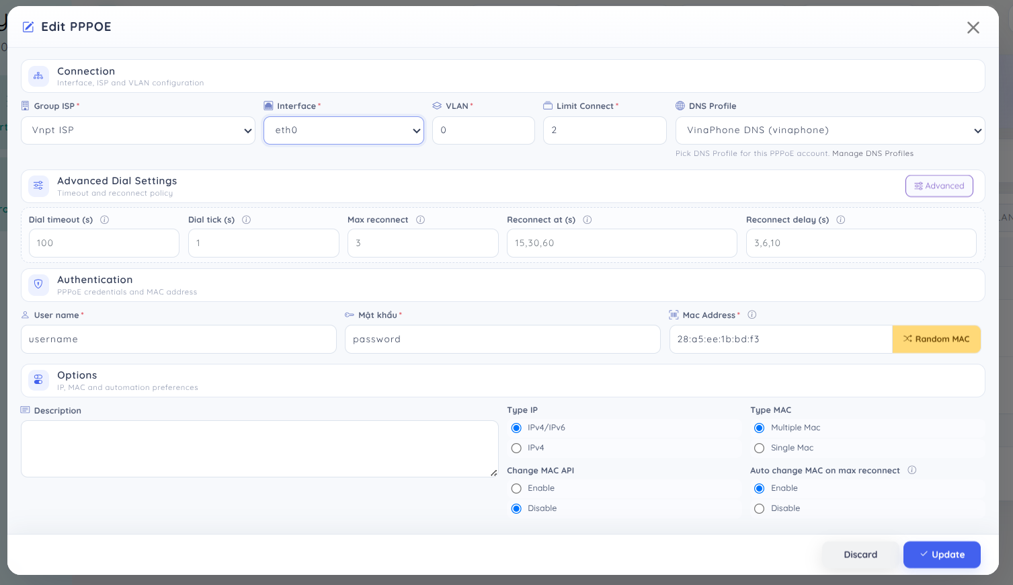Select IPv4/IPv6 as Type IP
1013x585 pixels.
click(516, 428)
